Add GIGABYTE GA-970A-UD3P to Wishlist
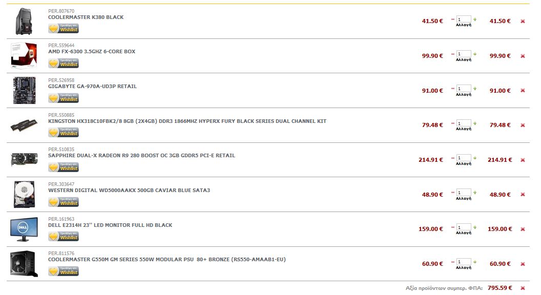 click(64, 98)
